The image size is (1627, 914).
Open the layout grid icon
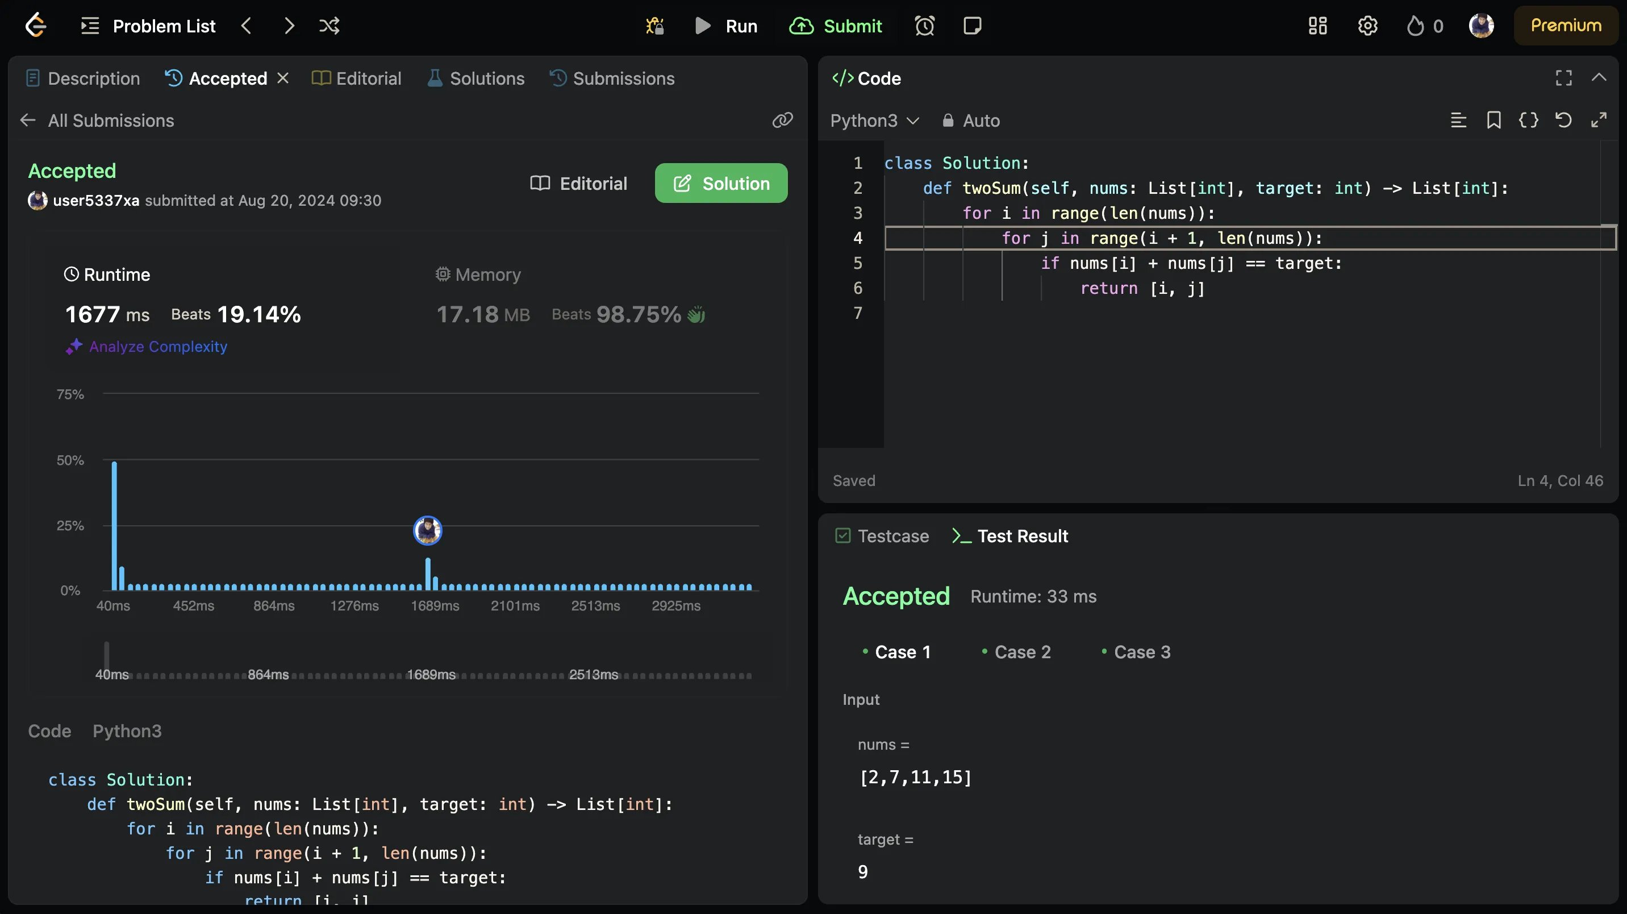pos(1317,26)
